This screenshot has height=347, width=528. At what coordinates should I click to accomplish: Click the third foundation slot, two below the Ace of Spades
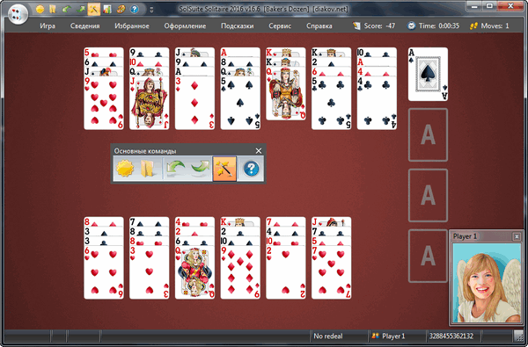click(428, 195)
